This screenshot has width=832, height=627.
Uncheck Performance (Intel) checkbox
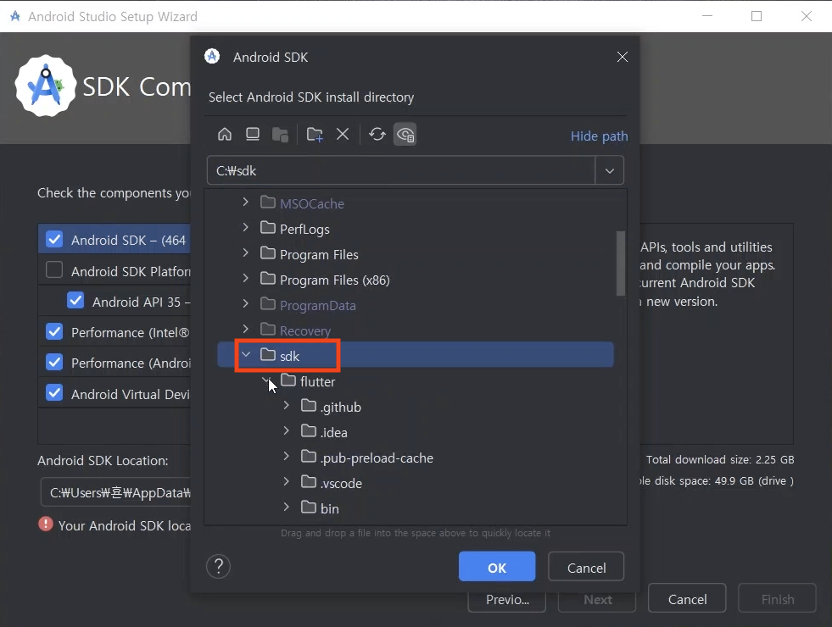click(x=54, y=331)
